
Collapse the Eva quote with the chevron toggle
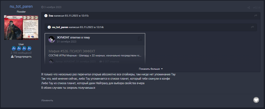tap(46, 16)
